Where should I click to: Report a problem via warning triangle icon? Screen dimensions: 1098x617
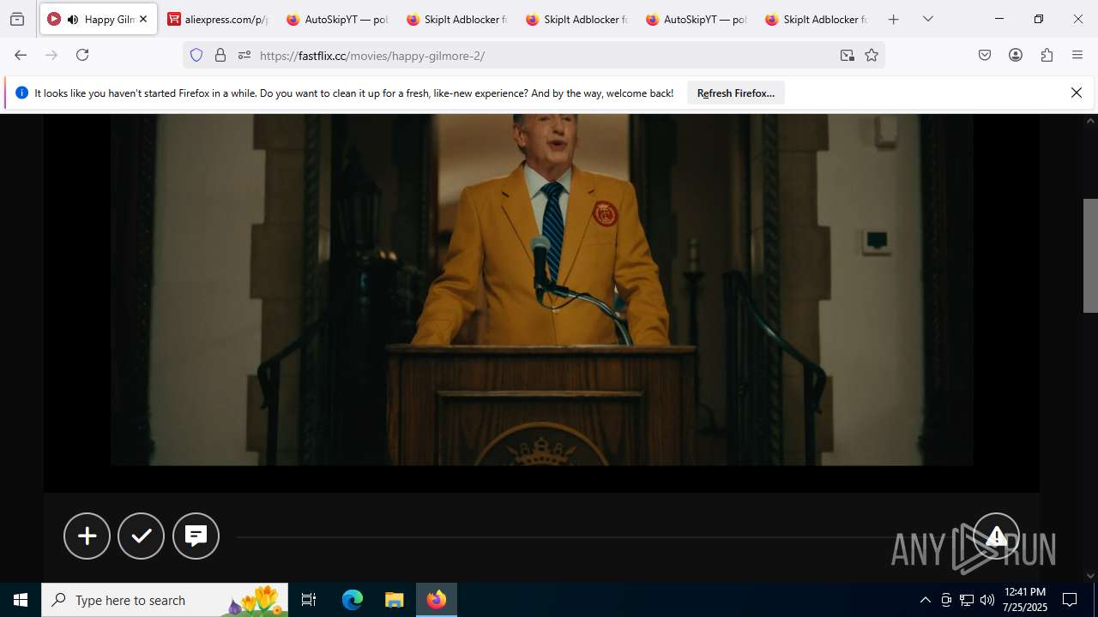(x=996, y=536)
